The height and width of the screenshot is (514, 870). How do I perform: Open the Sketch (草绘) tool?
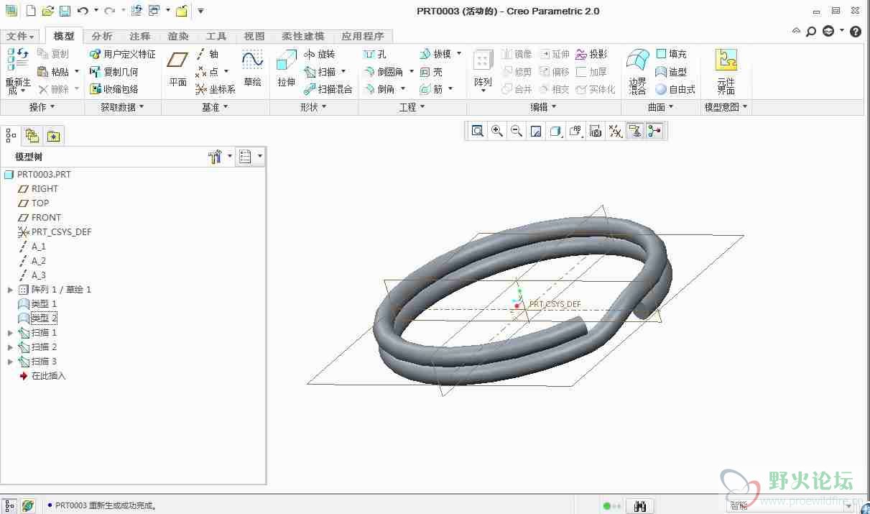click(252, 70)
